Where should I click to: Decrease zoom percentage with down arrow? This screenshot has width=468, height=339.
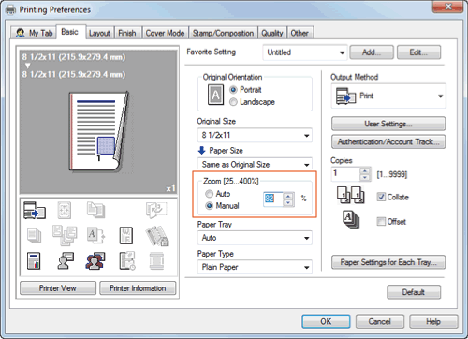(x=288, y=203)
